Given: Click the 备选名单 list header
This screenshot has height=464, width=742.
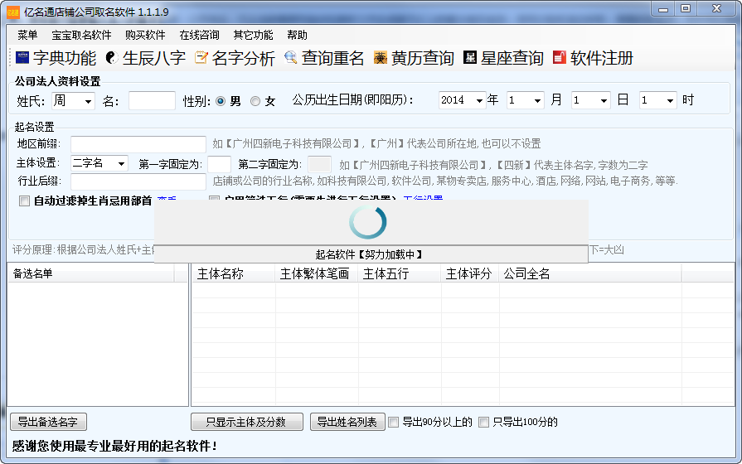Looking at the screenshot, I should (91, 274).
